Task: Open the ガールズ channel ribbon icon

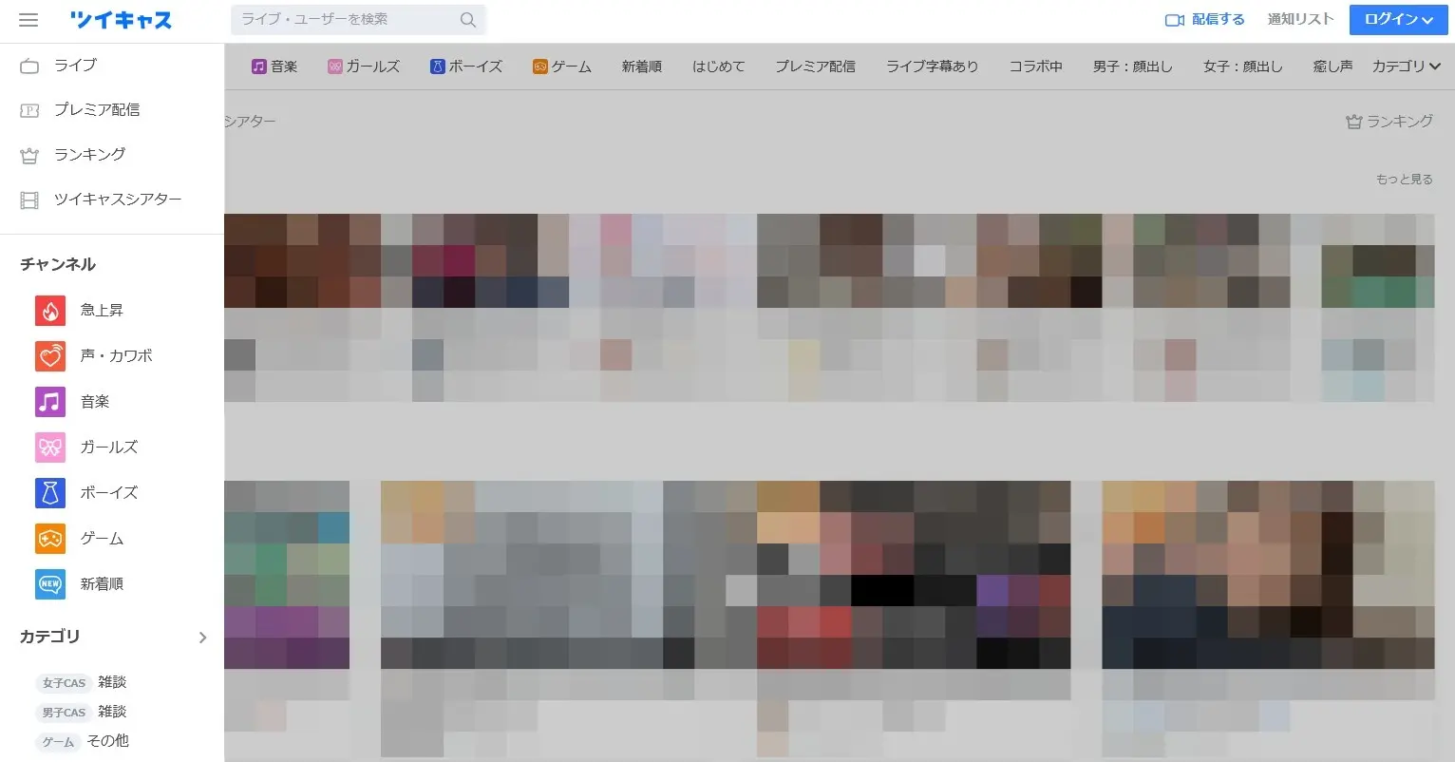Action: coord(49,447)
